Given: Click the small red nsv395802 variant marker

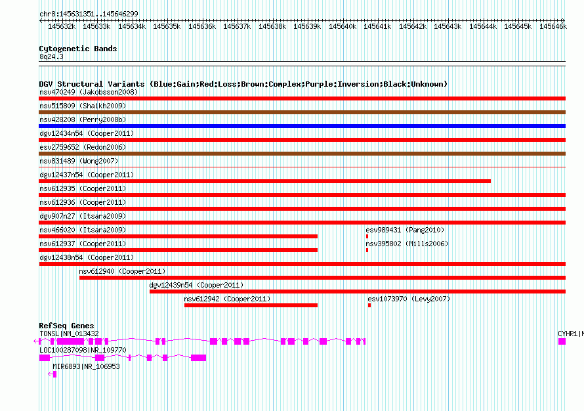Looking at the screenshot, I should coord(367,250).
